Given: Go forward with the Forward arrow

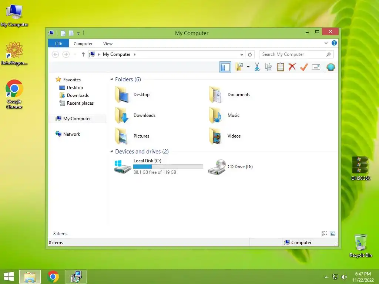Looking at the screenshot, I should click(x=66, y=54).
